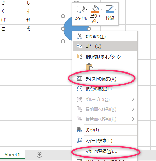156x161 pixels.
Task: Switch to the Sheet1 tab
Action: point(12,154)
